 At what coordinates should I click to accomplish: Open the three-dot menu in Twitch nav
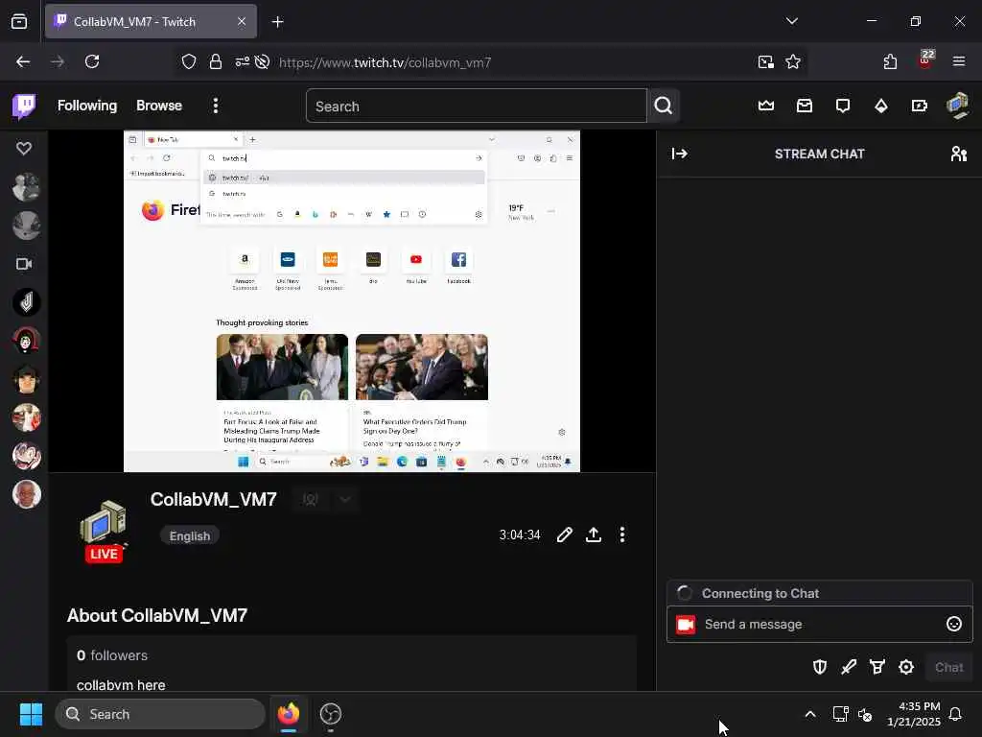pyautogui.click(x=216, y=106)
